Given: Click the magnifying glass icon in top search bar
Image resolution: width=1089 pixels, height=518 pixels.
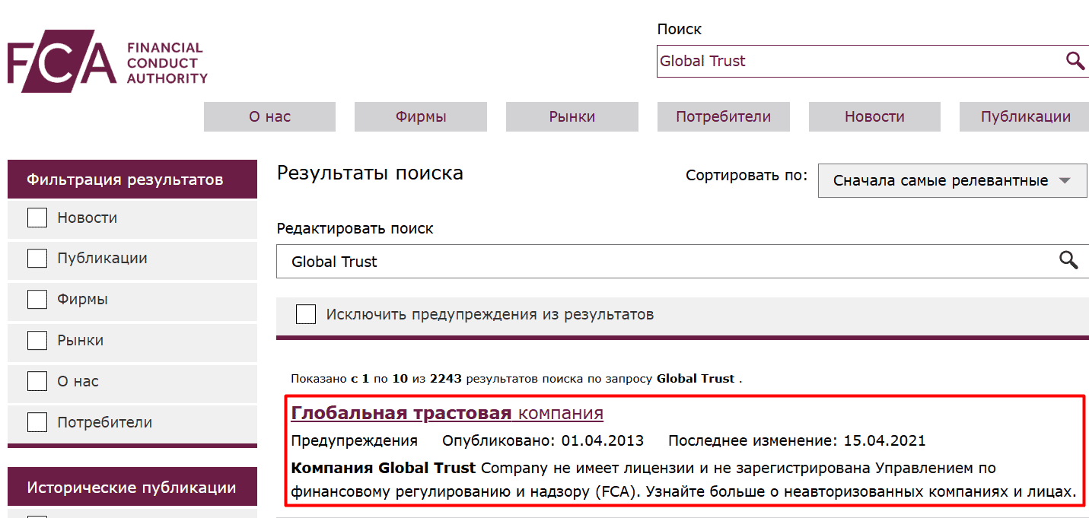Looking at the screenshot, I should click(x=1075, y=61).
